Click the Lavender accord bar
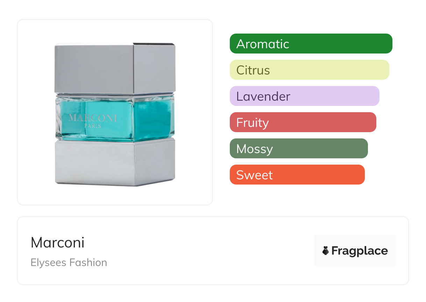 coord(304,96)
